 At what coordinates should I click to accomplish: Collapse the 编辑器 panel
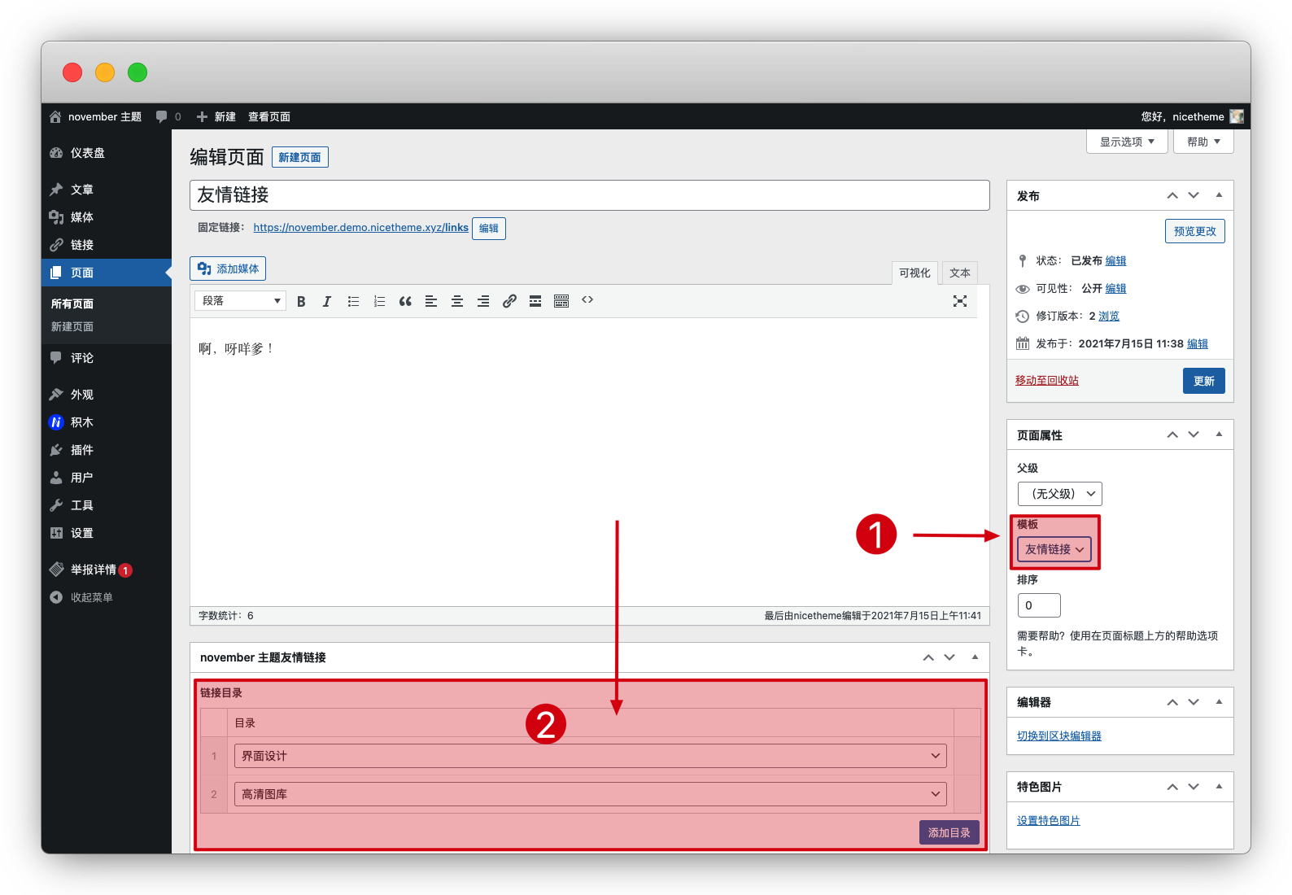point(1219,701)
